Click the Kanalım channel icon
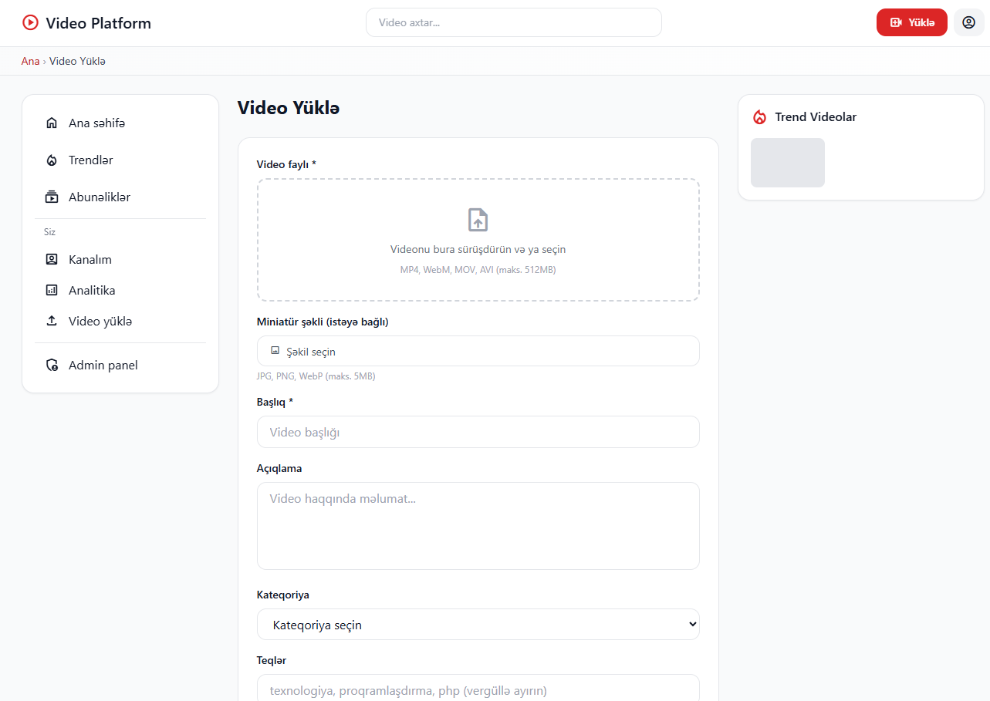This screenshot has width=990, height=701. [x=52, y=260]
